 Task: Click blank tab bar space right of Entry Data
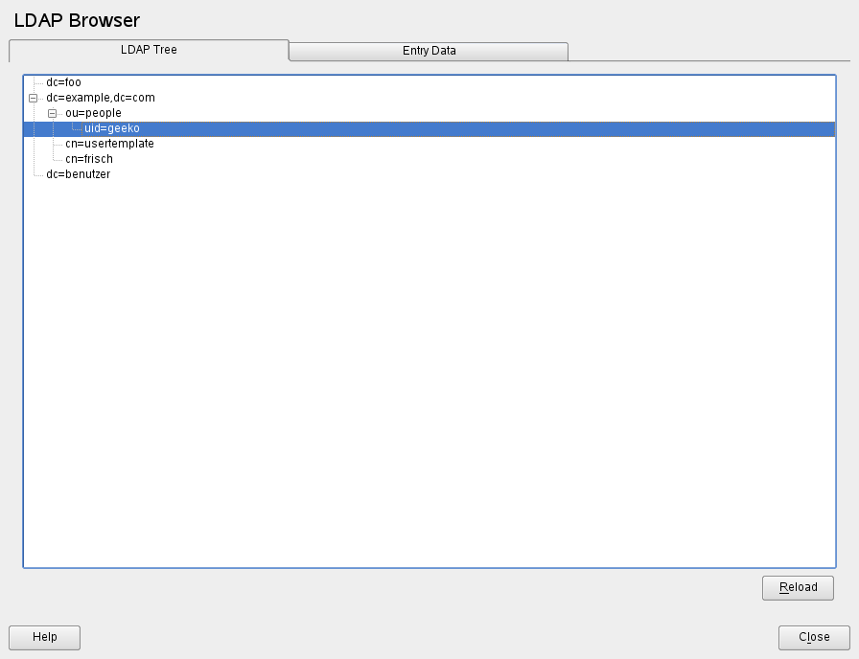709,51
